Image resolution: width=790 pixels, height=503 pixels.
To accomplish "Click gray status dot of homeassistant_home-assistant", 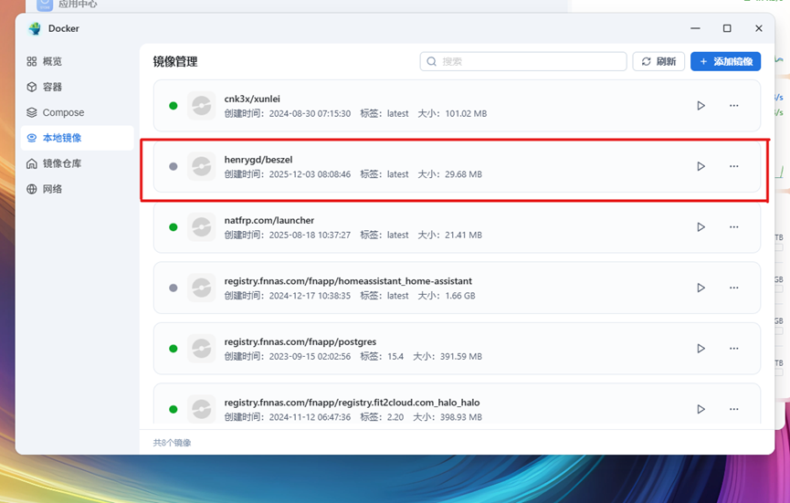I will click(174, 288).
